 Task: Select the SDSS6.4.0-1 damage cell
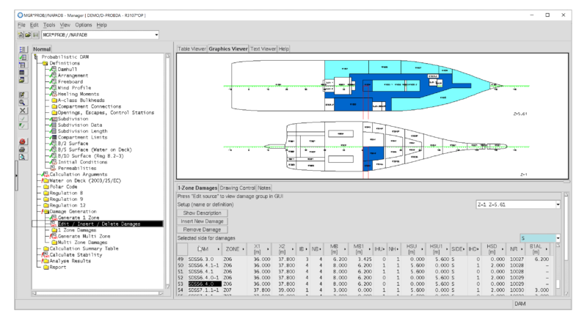(206, 278)
